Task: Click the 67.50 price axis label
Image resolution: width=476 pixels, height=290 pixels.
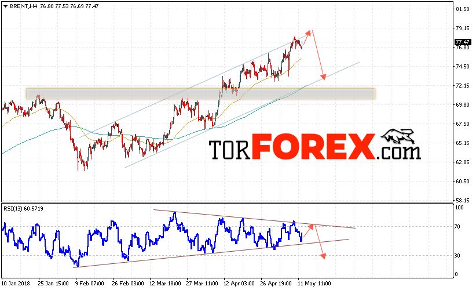Action: pos(462,124)
